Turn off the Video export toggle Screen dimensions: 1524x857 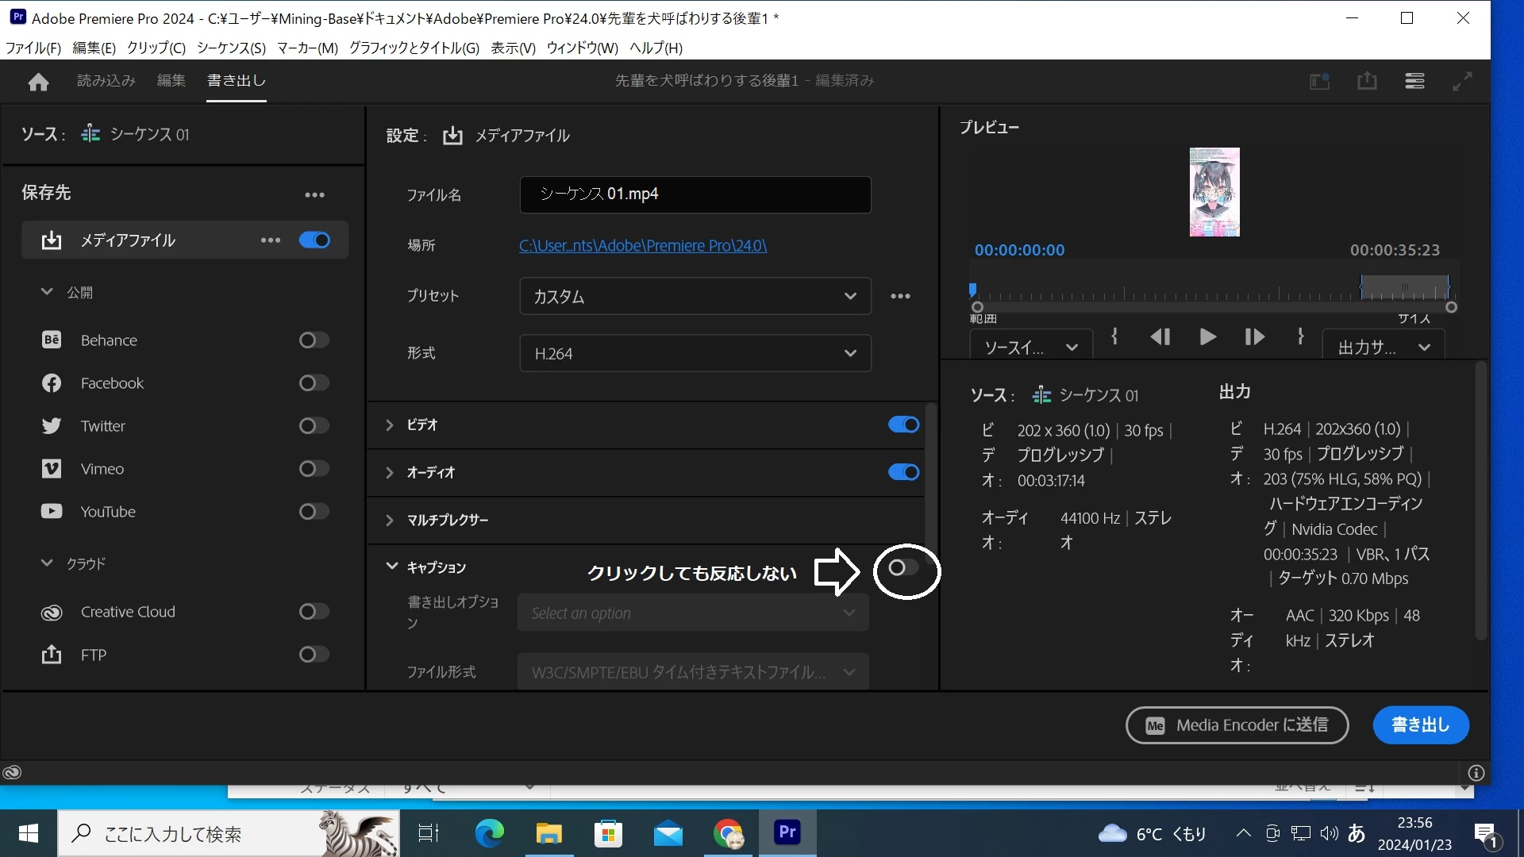click(903, 425)
